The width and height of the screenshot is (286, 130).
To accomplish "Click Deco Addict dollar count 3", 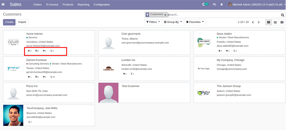I will (x=235, y=51).
